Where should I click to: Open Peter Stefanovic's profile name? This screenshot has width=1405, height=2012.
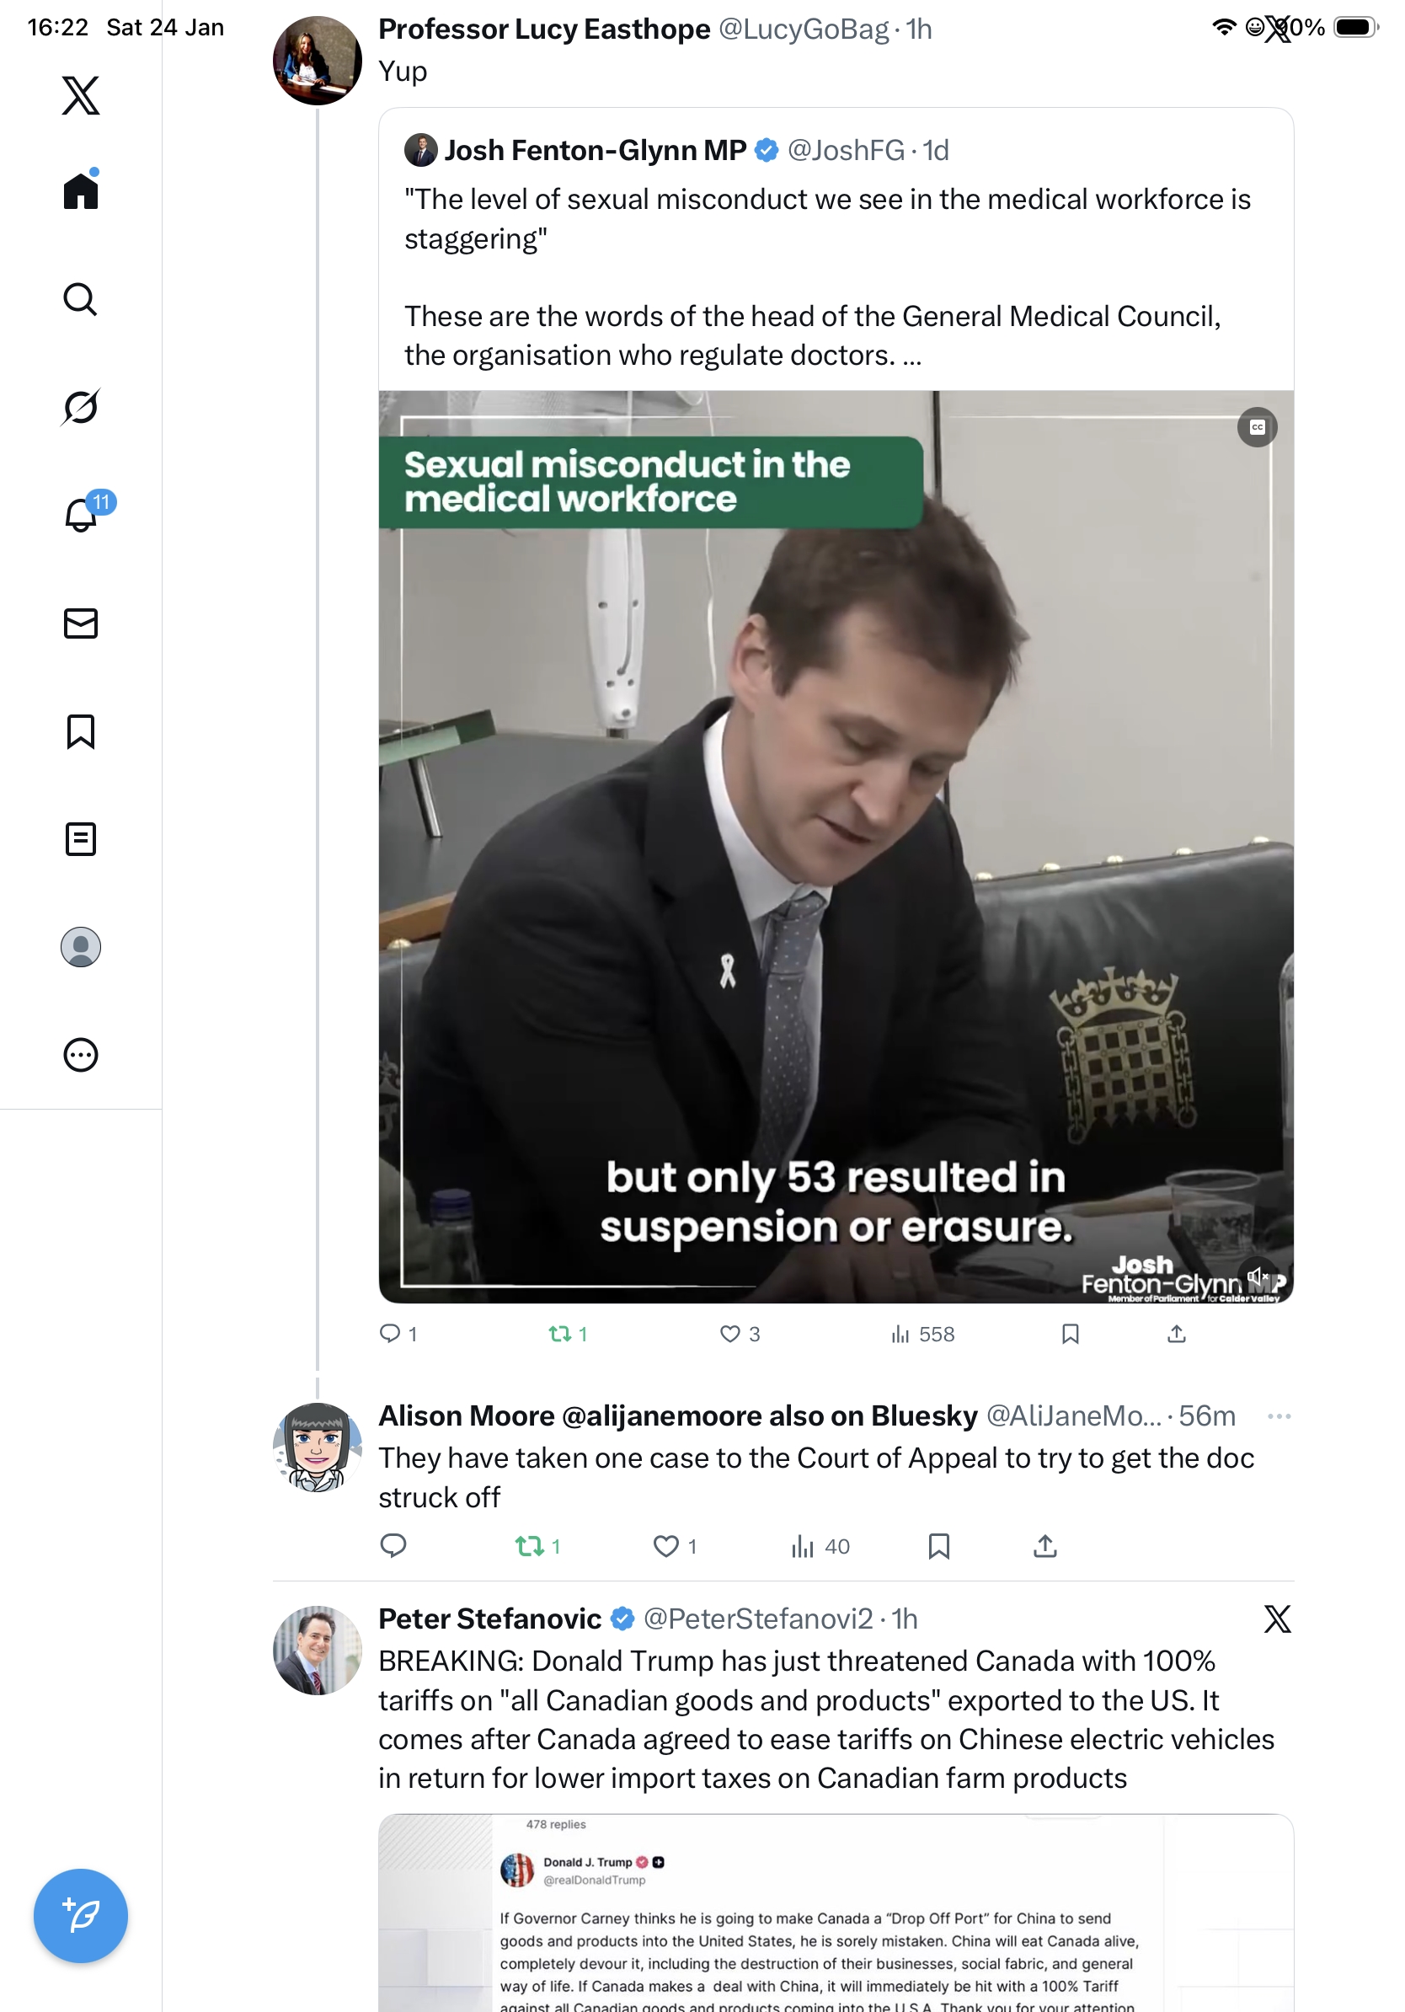pos(489,1619)
